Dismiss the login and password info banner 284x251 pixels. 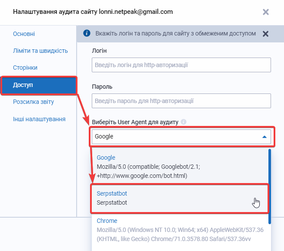coord(265,34)
